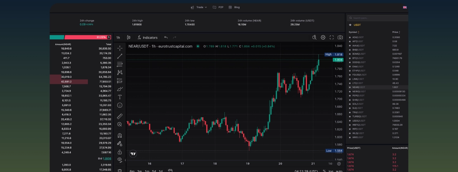
Task: Set chart range to 1d
Action: (x=161, y=171)
